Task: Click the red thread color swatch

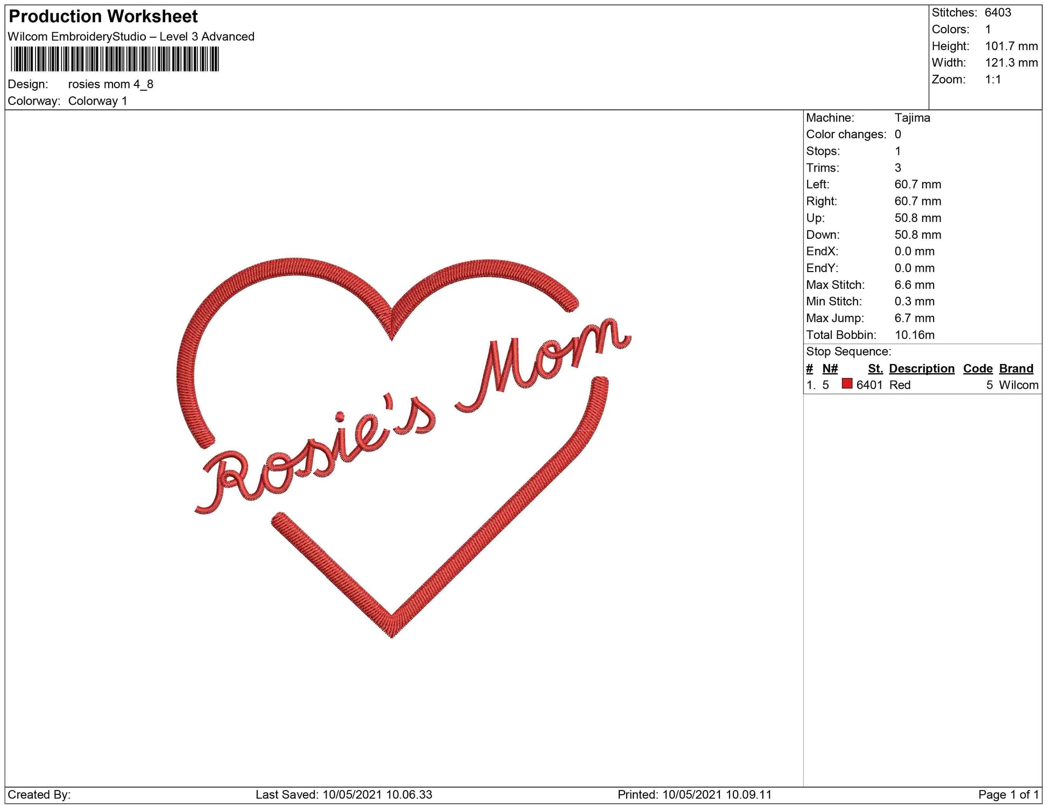Action: click(847, 384)
